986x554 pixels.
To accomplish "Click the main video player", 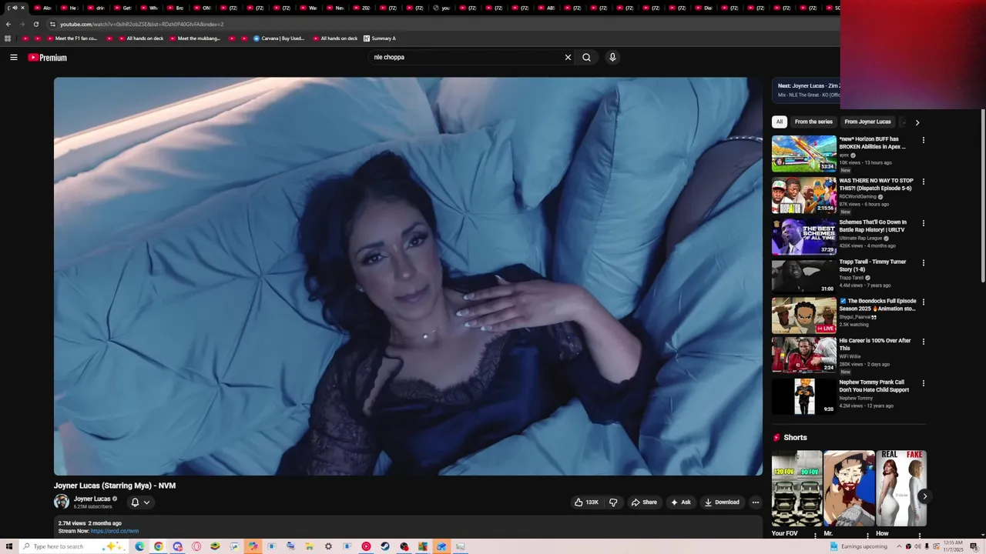I will click(408, 276).
